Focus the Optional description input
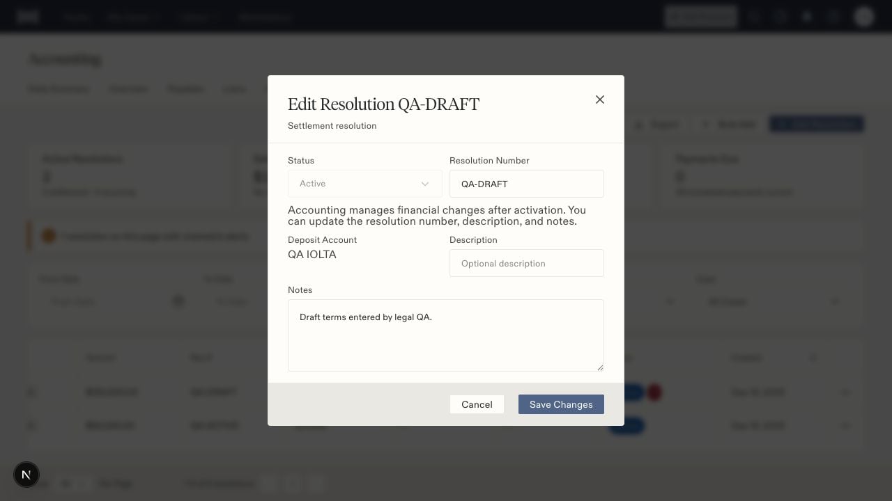 coord(527,263)
